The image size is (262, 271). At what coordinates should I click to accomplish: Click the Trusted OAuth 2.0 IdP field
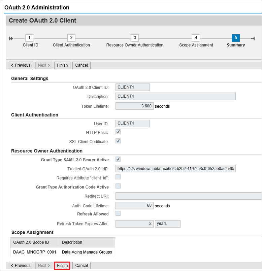click(175, 169)
